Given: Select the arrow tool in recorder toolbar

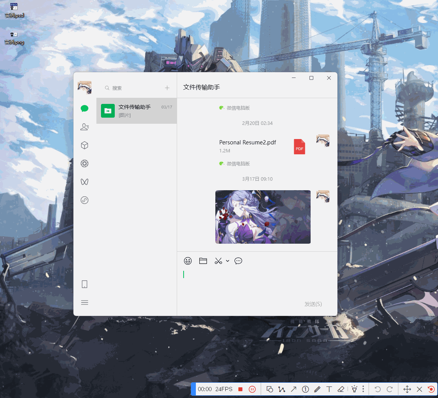Looking at the screenshot, I should [293, 389].
